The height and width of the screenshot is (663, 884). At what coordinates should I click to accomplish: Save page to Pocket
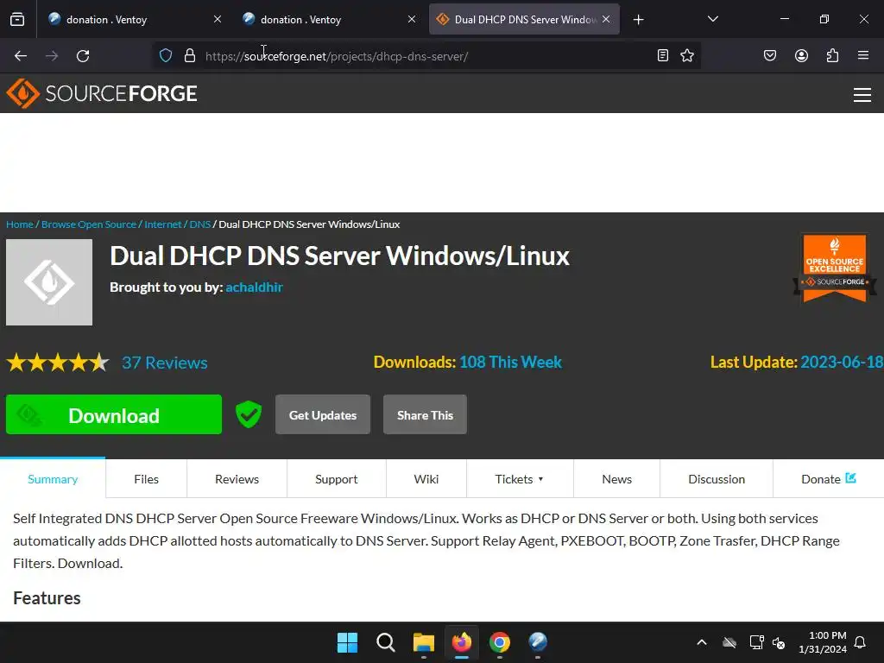point(770,55)
